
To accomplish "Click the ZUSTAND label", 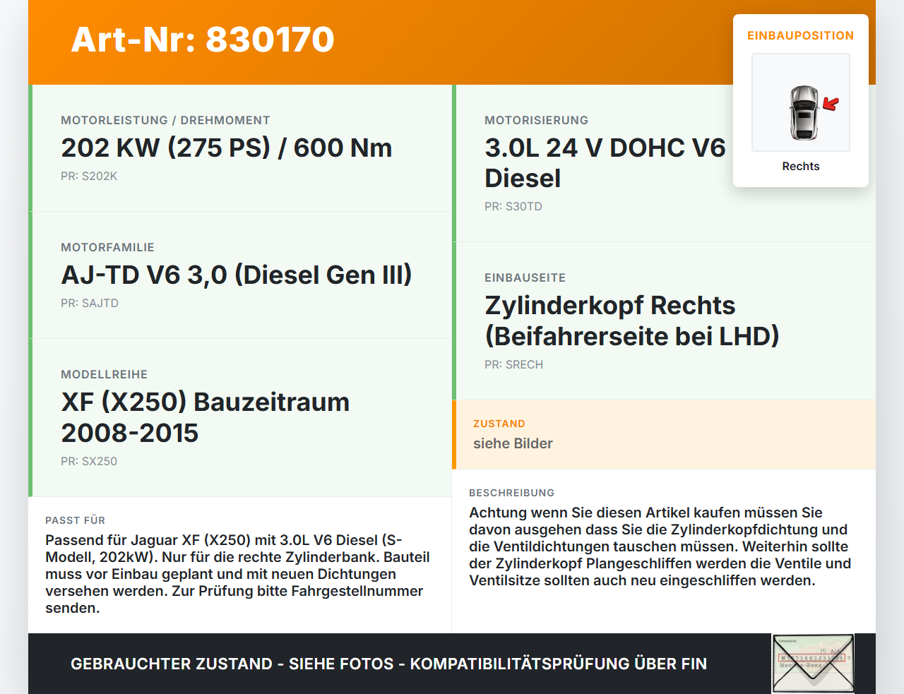I will 499,424.
